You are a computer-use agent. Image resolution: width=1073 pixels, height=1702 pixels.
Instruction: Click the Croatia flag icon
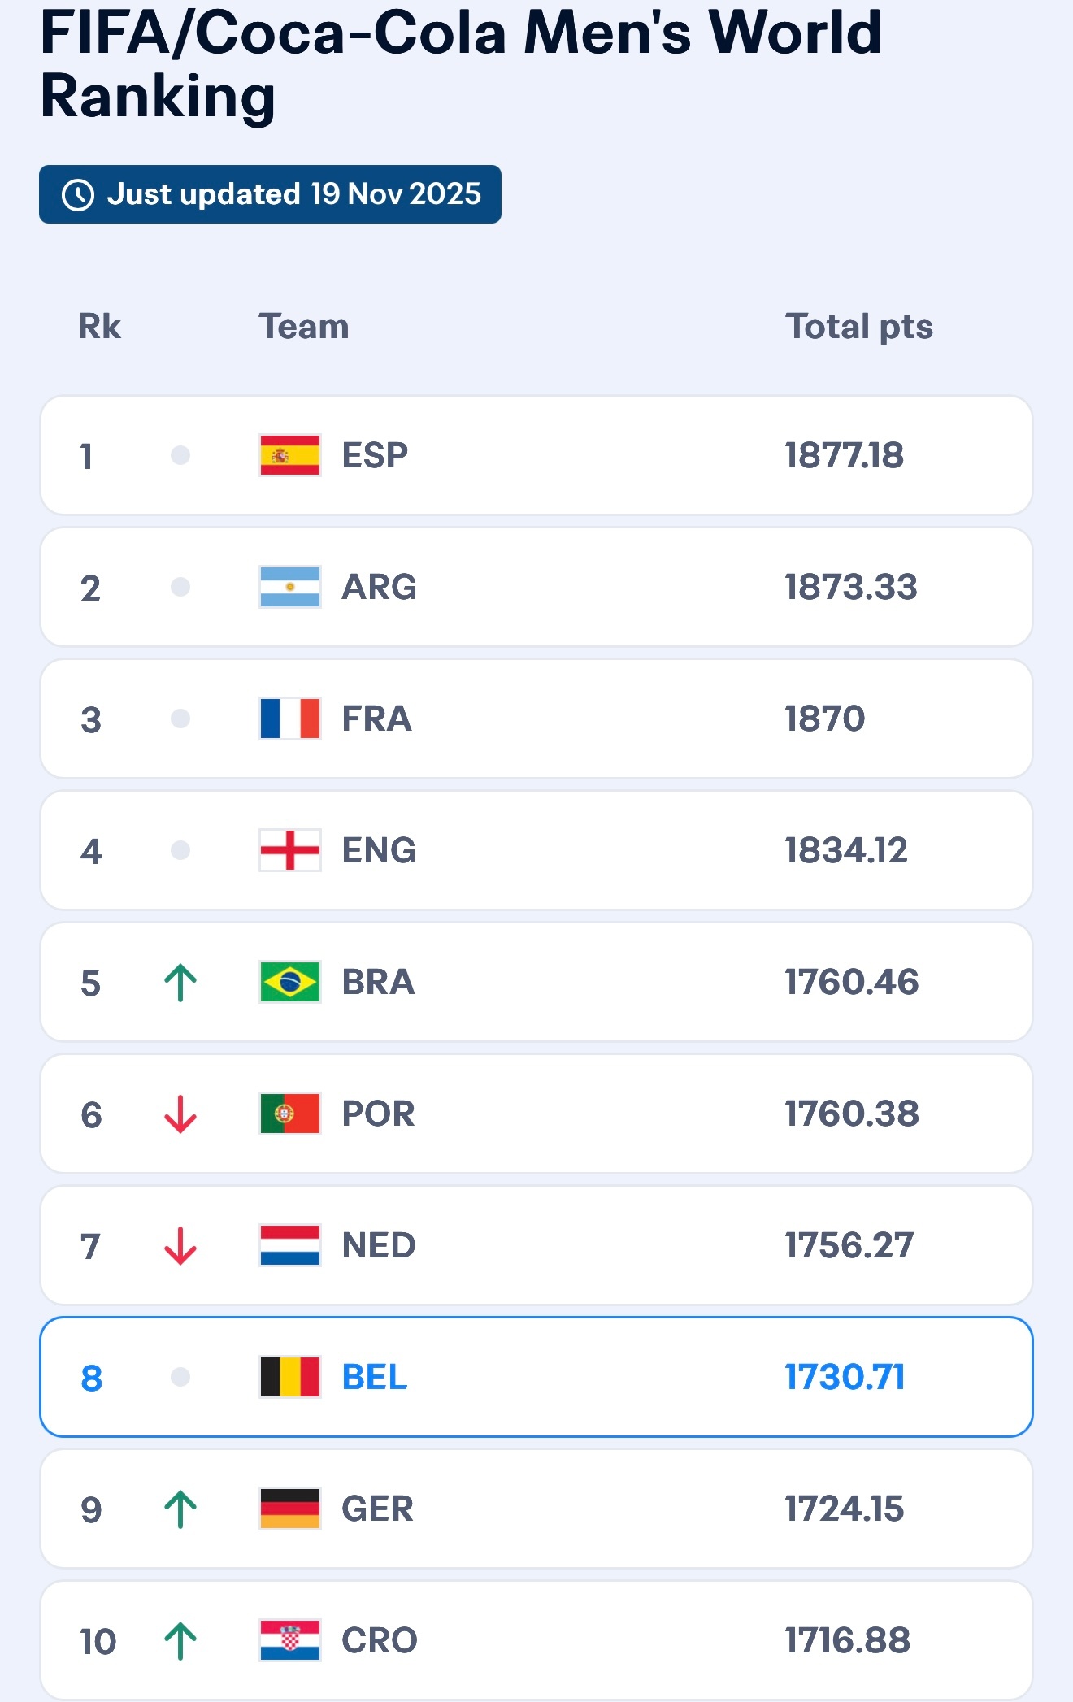click(289, 1640)
